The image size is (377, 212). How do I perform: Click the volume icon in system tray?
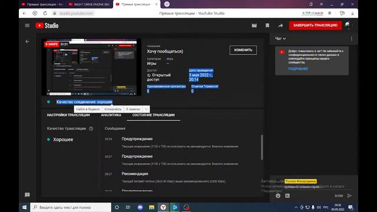319,207
